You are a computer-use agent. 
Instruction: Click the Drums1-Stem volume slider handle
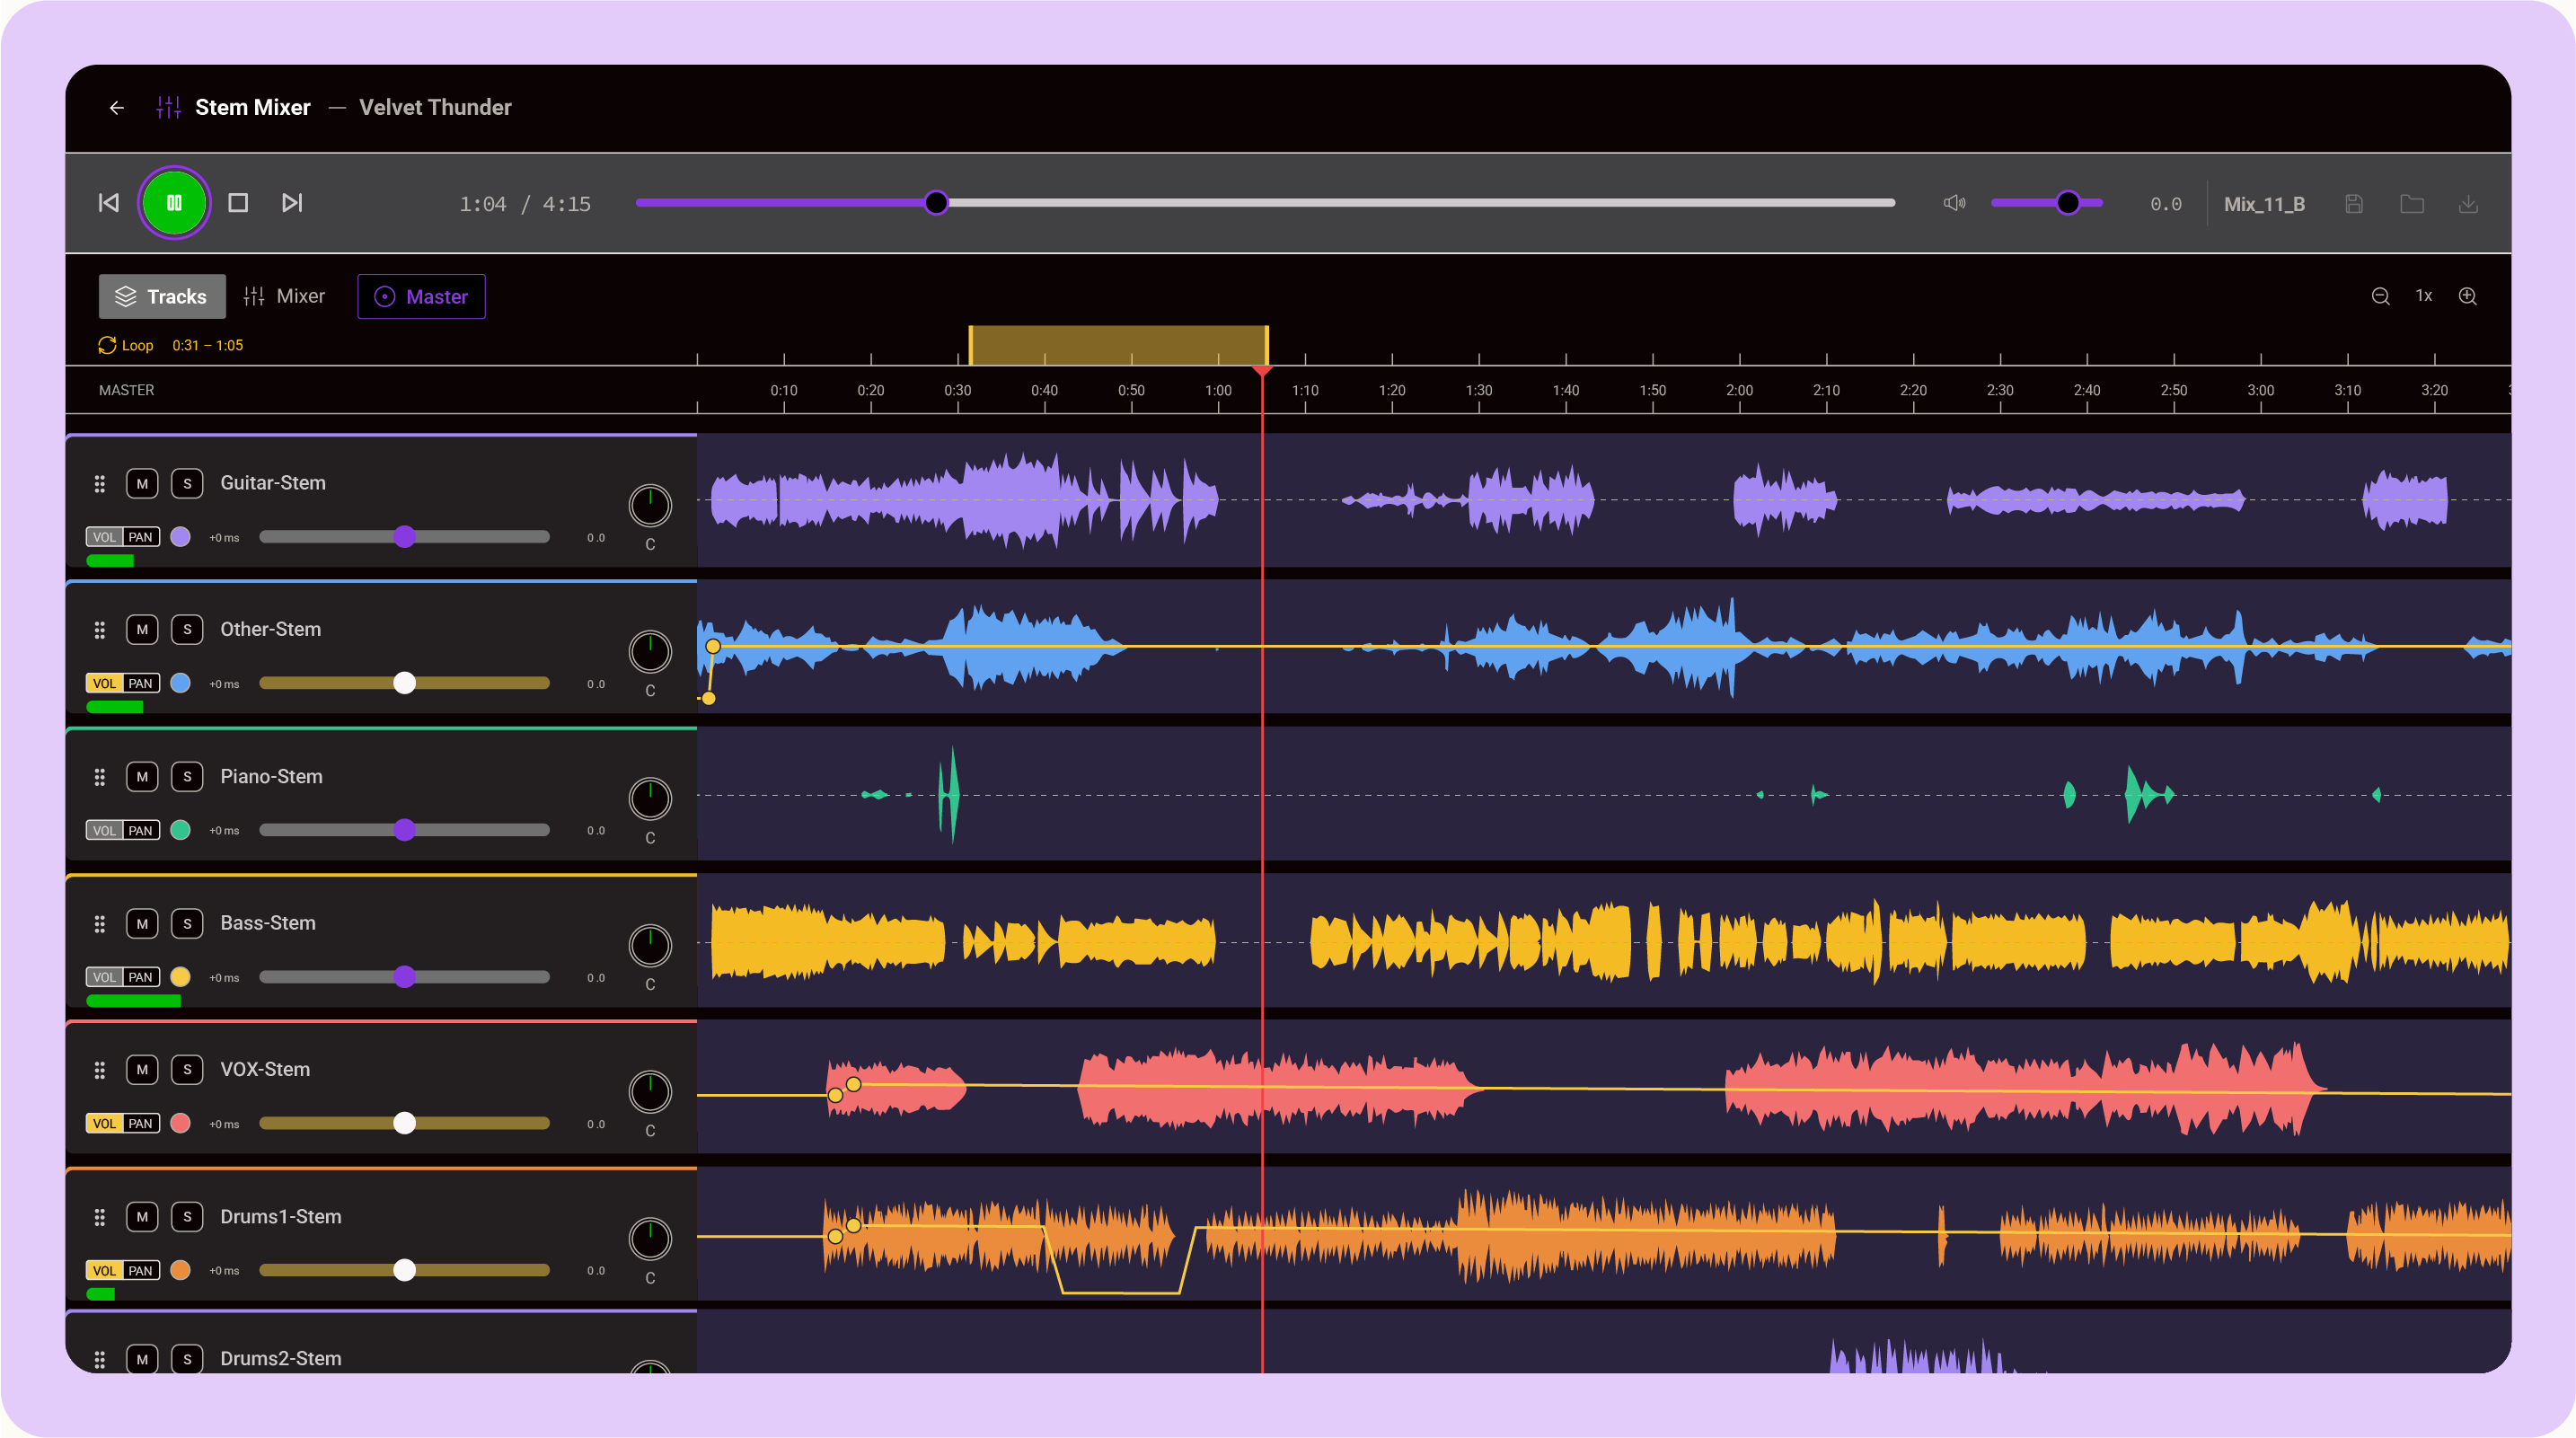[x=404, y=1270]
